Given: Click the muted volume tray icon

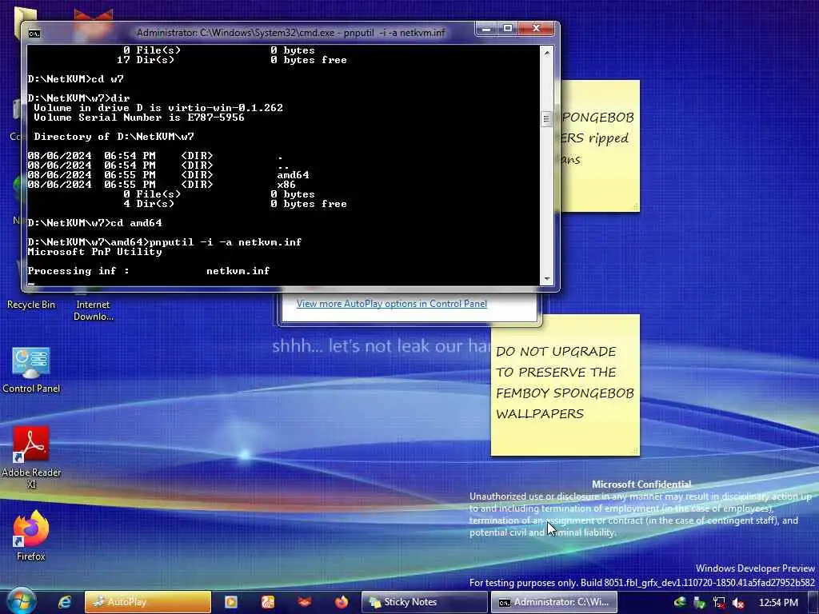Looking at the screenshot, I should [737, 603].
